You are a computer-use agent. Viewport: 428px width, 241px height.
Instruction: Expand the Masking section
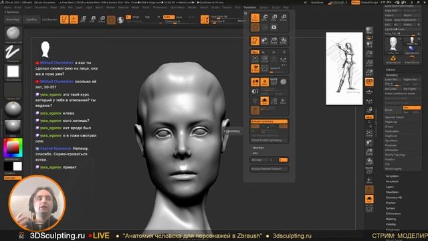(391, 219)
